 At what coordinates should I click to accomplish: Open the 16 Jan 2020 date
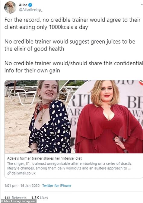coord(30,185)
